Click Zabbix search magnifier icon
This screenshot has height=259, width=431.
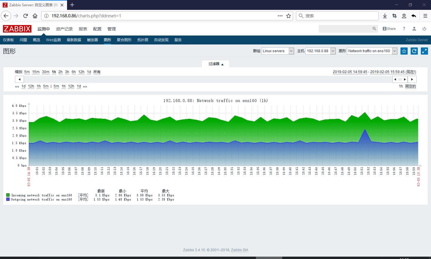click(x=374, y=29)
